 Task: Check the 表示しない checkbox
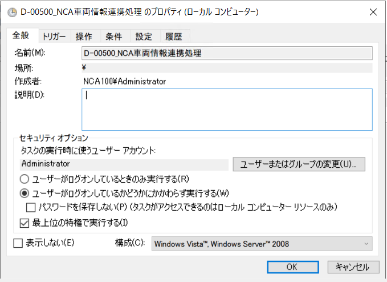tap(18, 243)
